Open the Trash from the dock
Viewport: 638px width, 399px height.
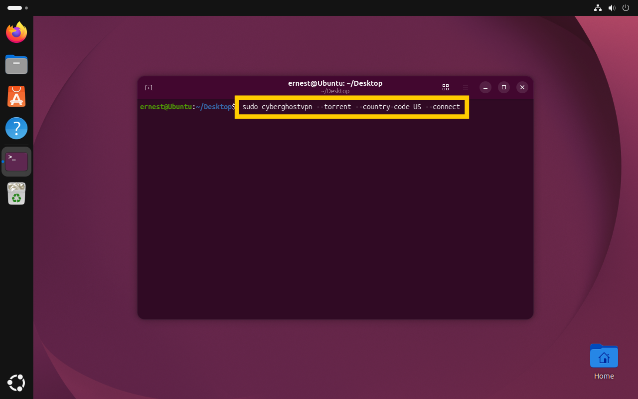click(x=16, y=194)
